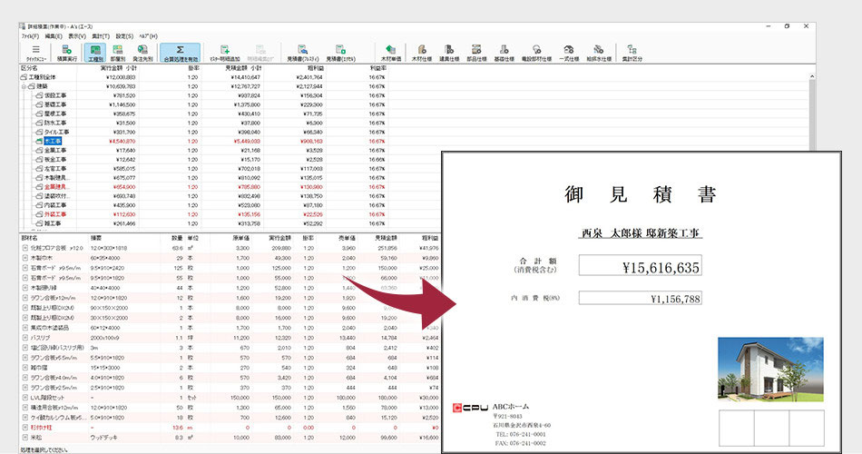The width and height of the screenshot is (862, 454).
Task: Open the 一式仕様 toolbar icon
Action: [x=569, y=50]
